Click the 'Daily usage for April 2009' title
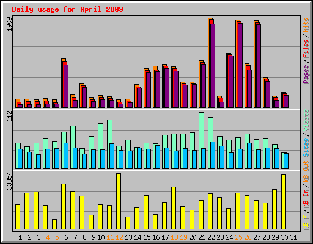The image size is (313, 244). tap(67, 9)
